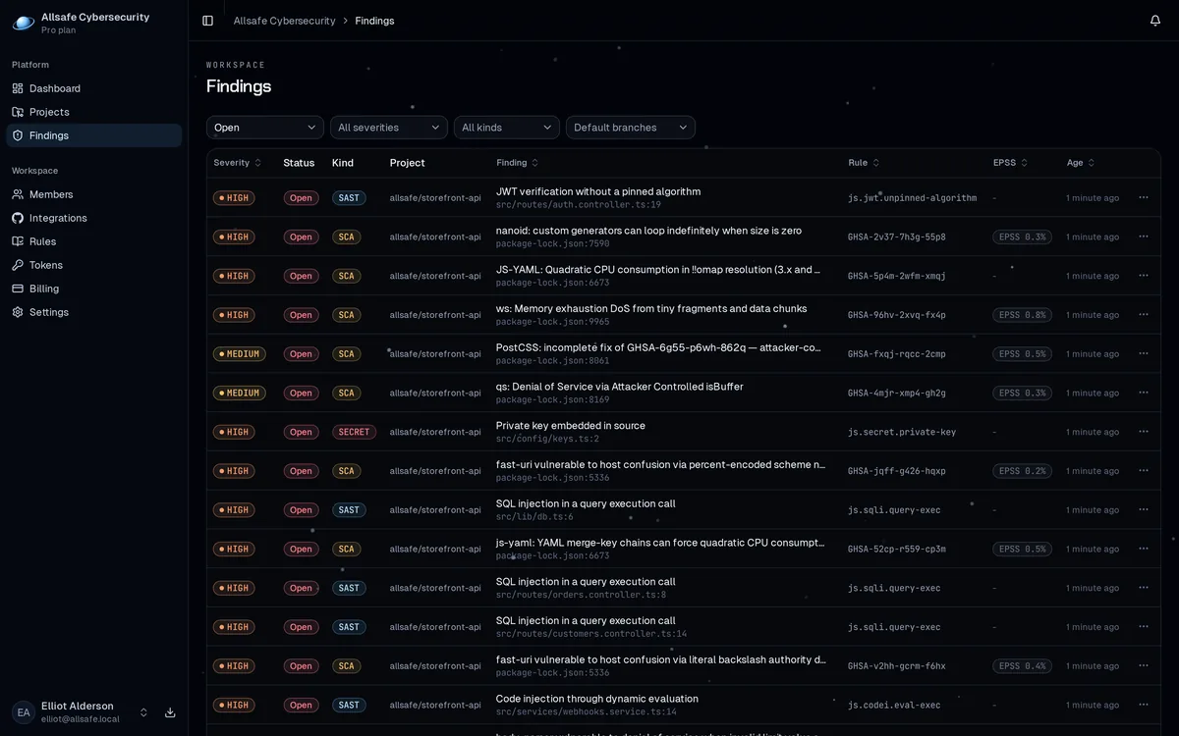Open row actions for Code injection finding
This screenshot has height=736, width=1179.
1144,705
